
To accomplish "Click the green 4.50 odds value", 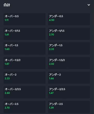I will coord(52,20).
